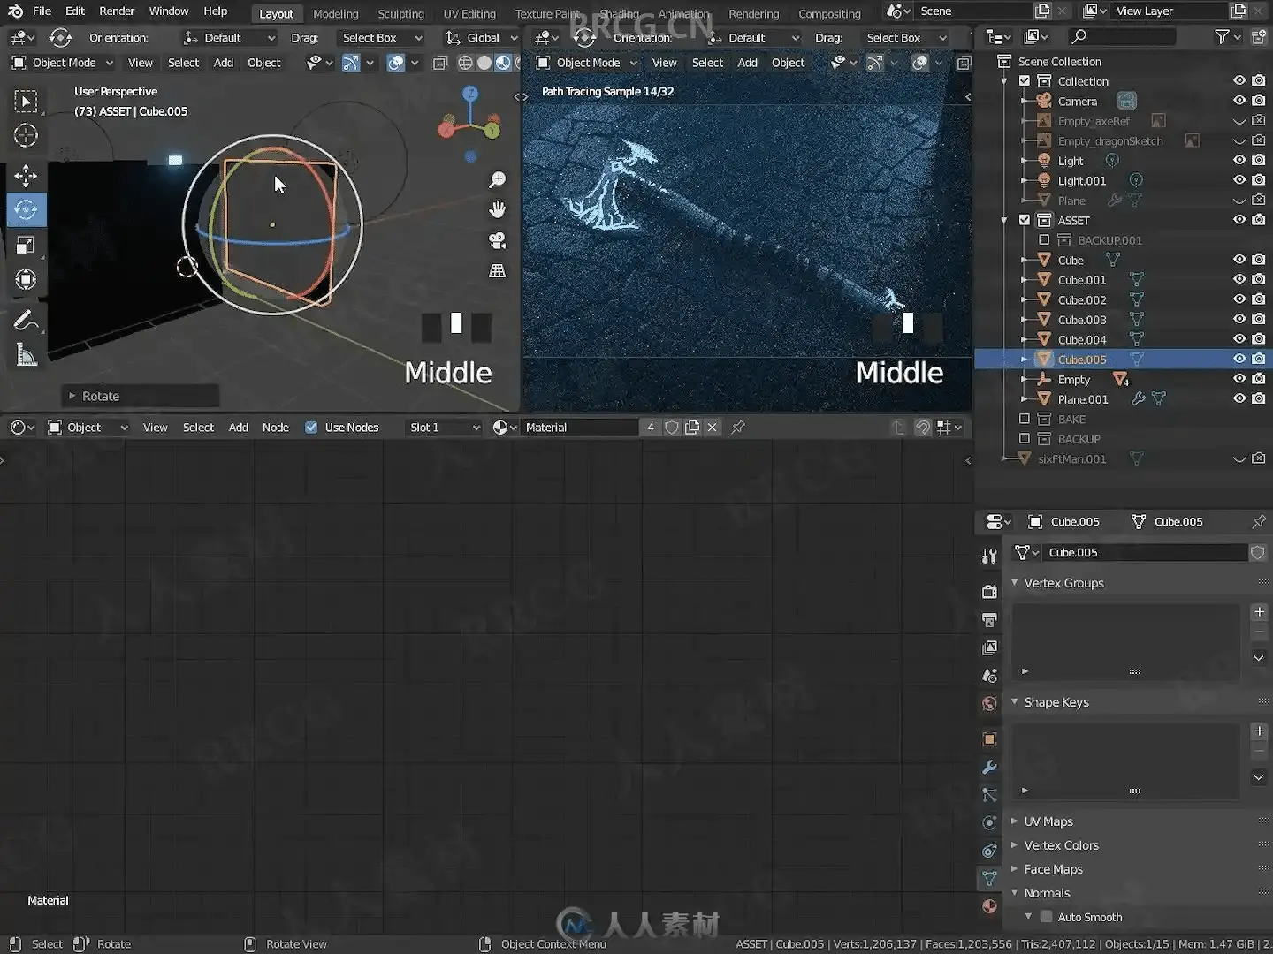Click the Material name field

coord(578,428)
